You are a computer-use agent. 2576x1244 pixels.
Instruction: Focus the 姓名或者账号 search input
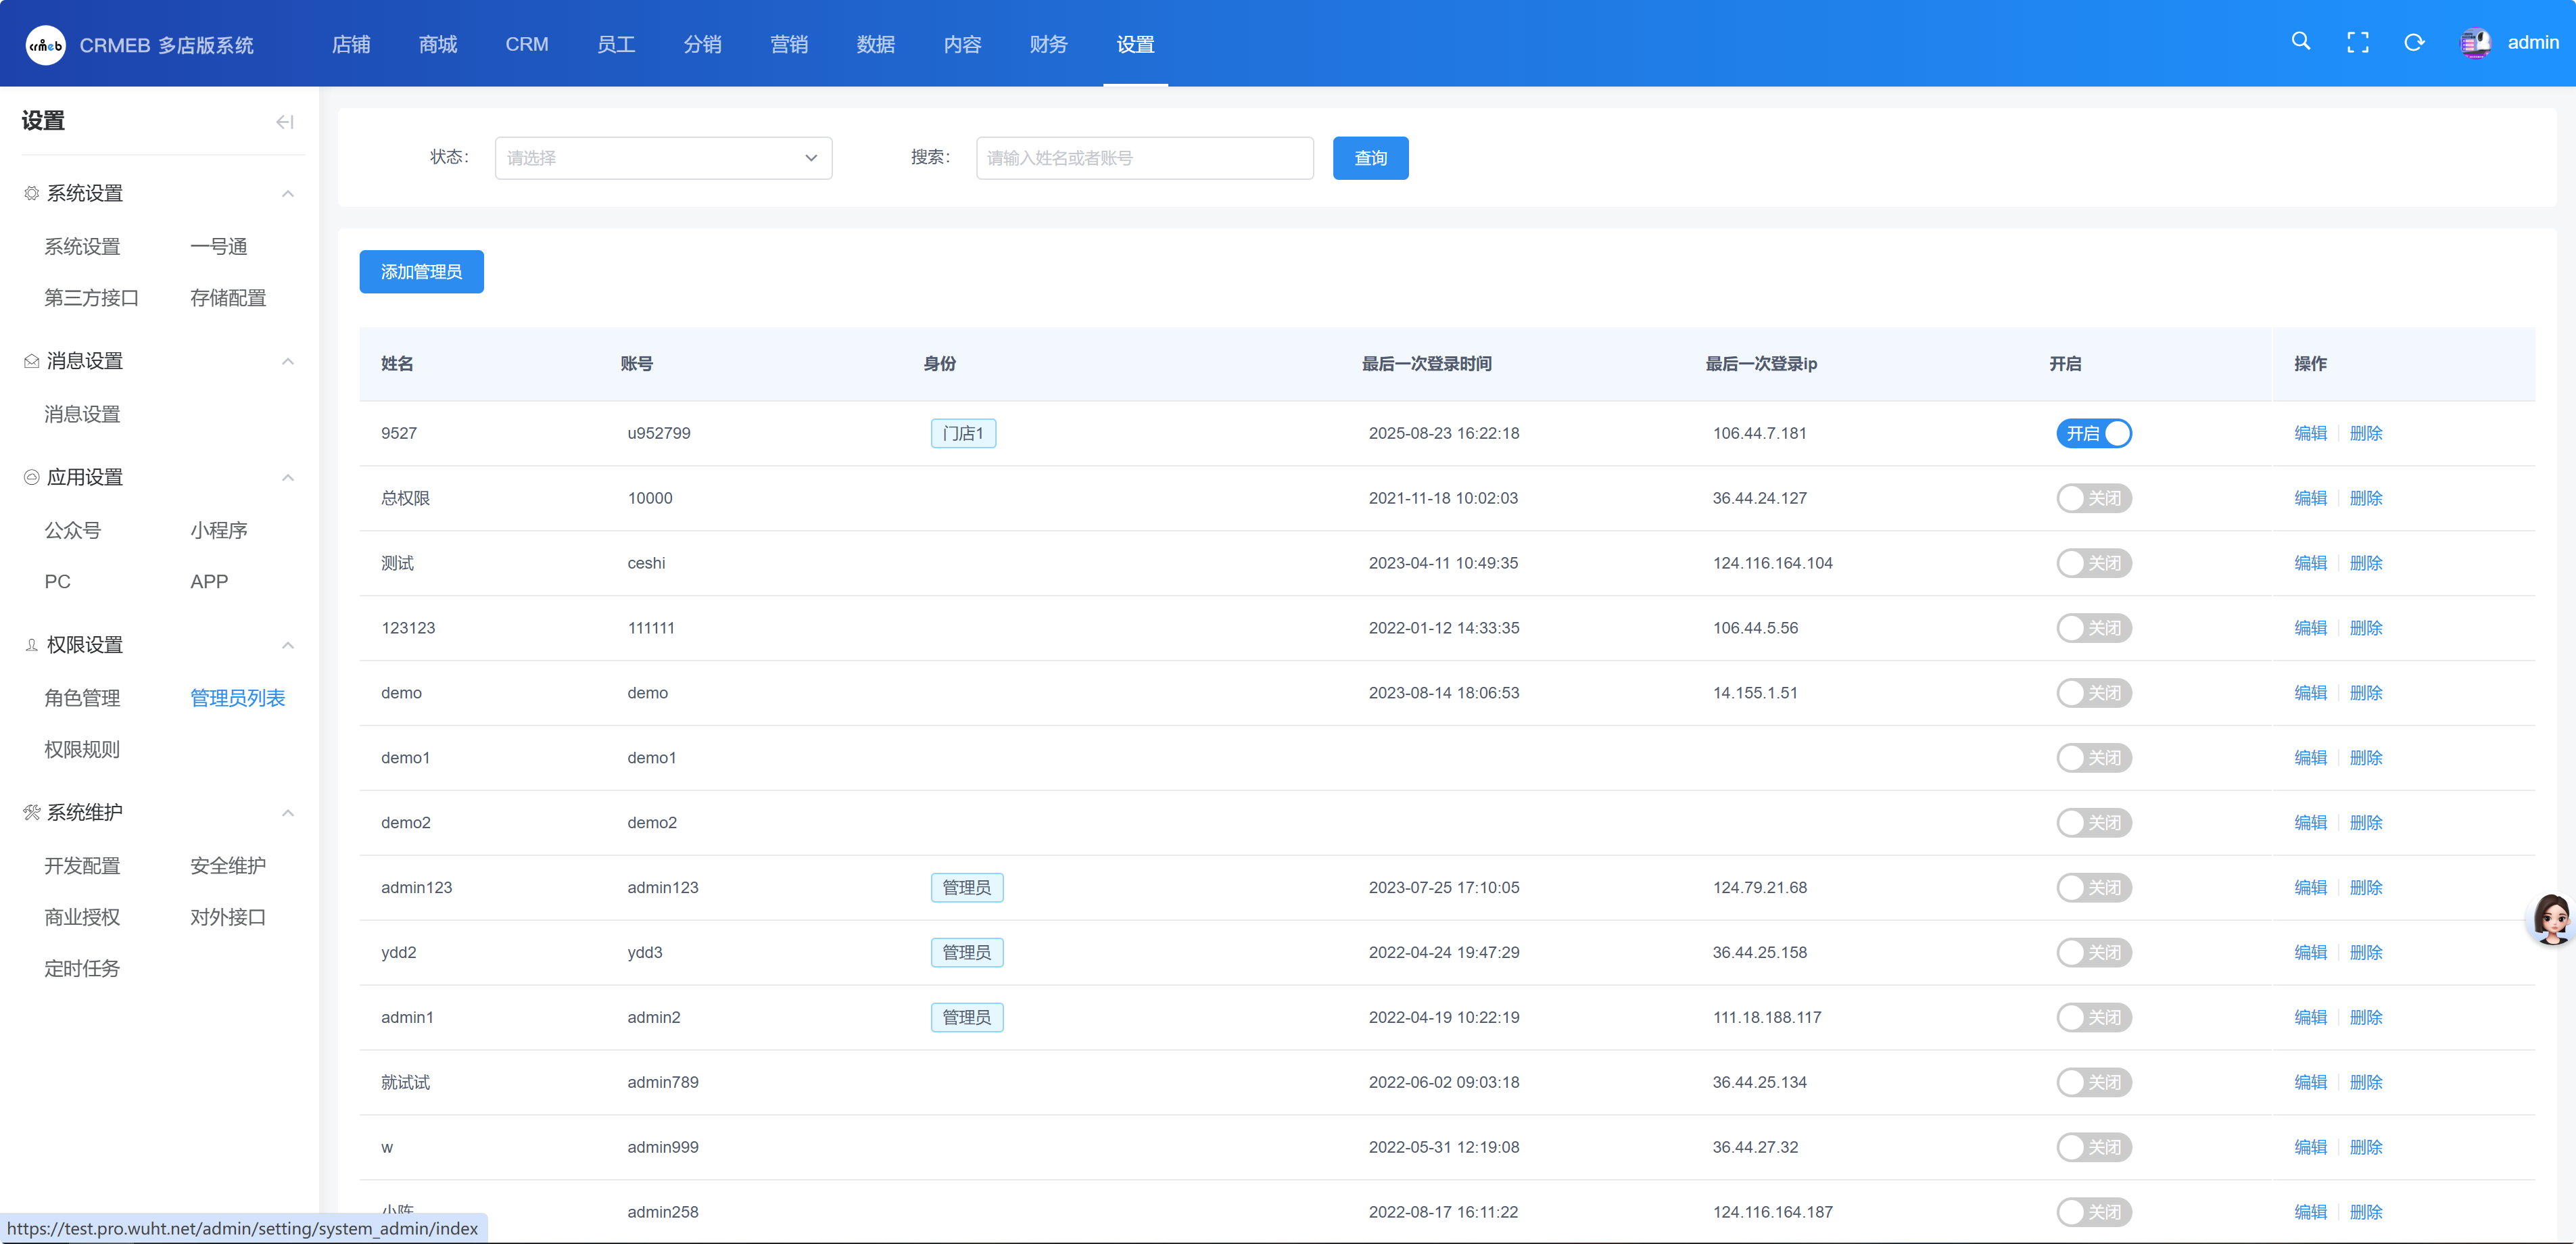1144,158
